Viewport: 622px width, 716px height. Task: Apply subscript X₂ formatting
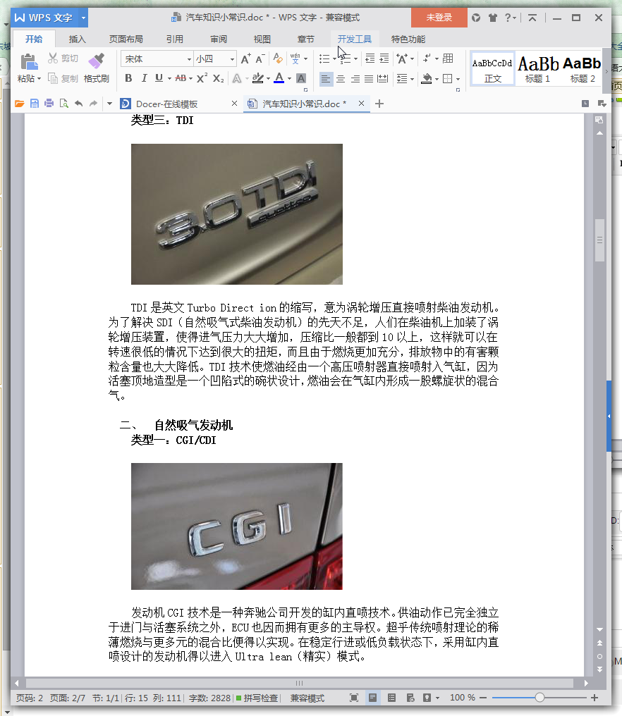[219, 78]
